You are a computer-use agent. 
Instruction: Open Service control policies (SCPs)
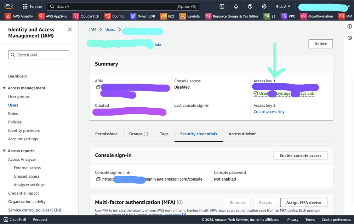(x=35, y=210)
